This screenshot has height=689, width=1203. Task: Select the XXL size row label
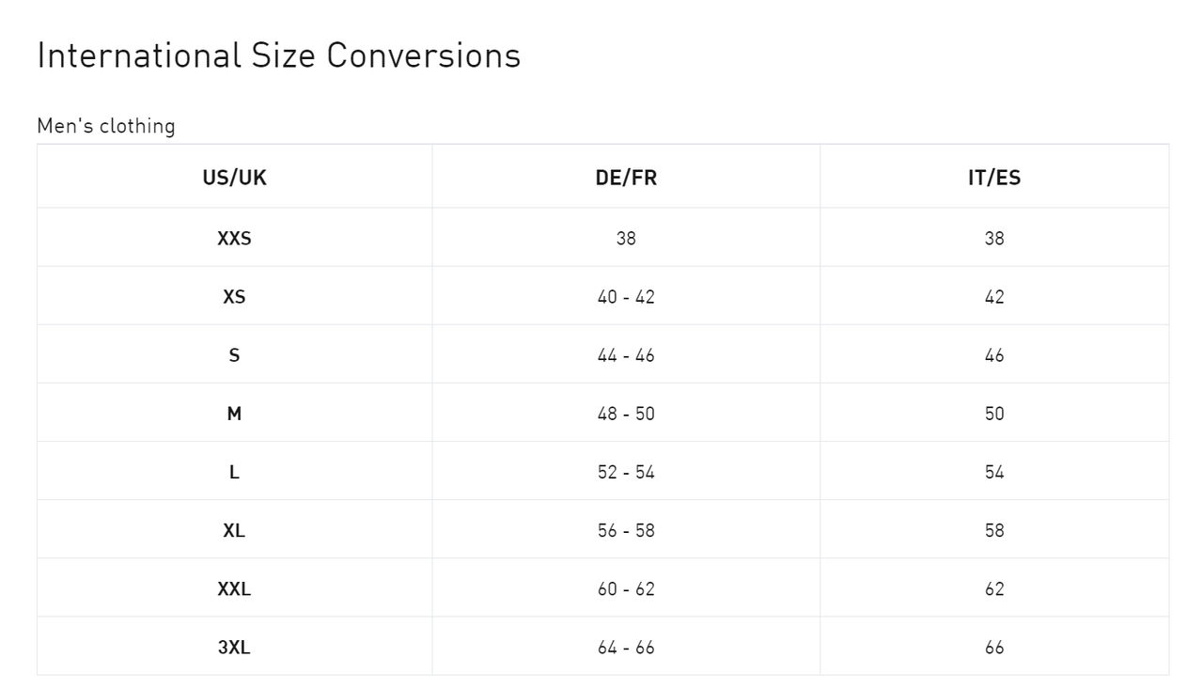pyautogui.click(x=234, y=589)
